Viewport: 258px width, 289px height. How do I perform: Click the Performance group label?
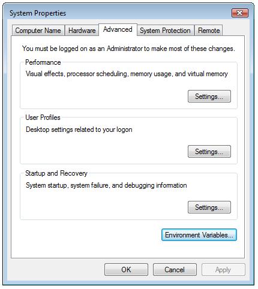[43, 62]
